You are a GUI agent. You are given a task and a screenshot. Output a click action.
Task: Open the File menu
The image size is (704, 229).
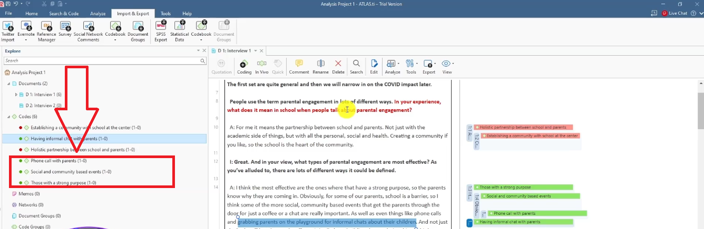click(8, 13)
